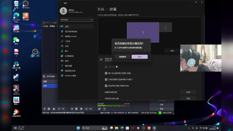Click the 连接 connect wireless display button
Image resolution: width=233 pixels, height=131 pixels.
188,98
